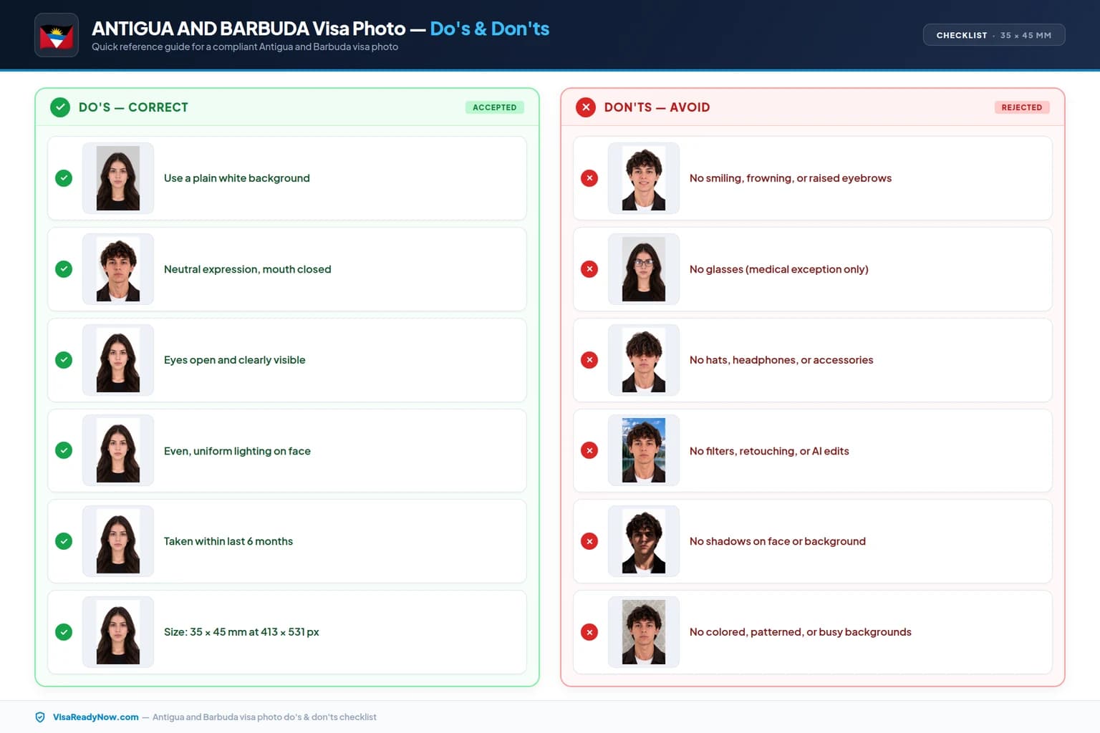Select the even lighting photo thumbnail
The width and height of the screenshot is (1100, 733).
118,450
